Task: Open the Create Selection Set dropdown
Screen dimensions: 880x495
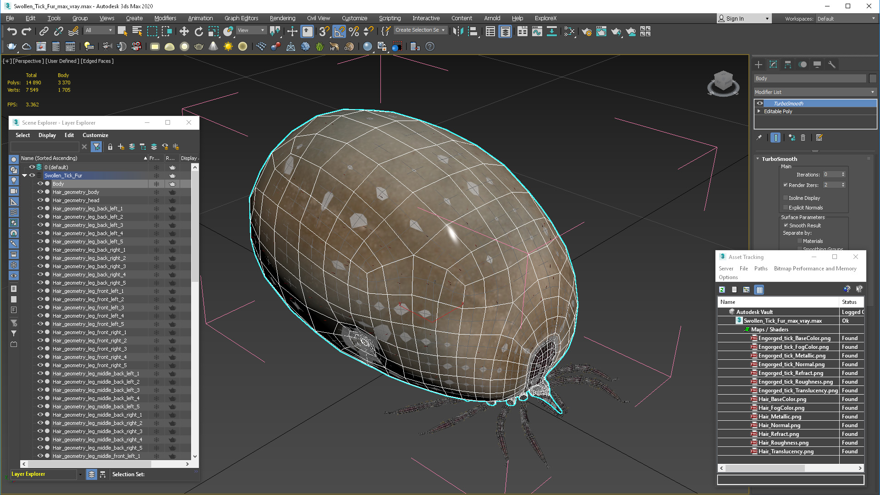Action: [x=420, y=30]
